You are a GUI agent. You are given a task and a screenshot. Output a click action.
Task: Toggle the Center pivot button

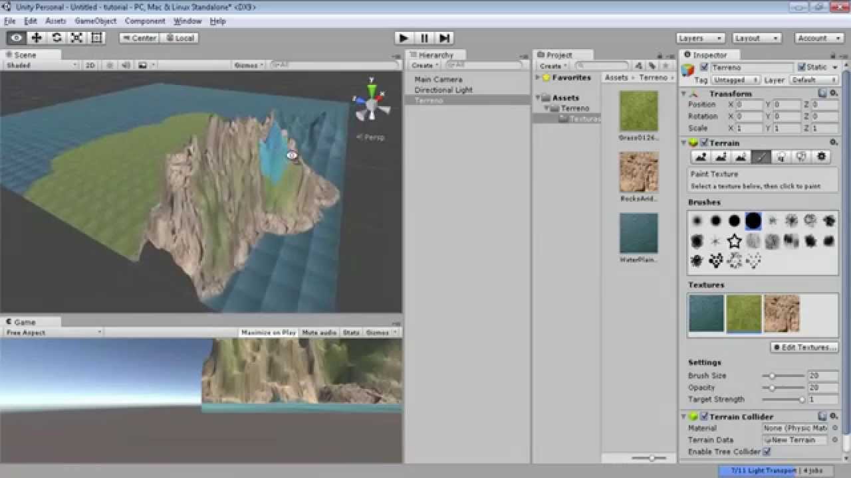(139, 38)
